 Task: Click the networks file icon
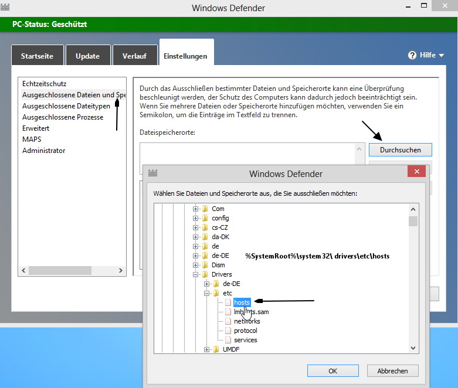tap(228, 321)
